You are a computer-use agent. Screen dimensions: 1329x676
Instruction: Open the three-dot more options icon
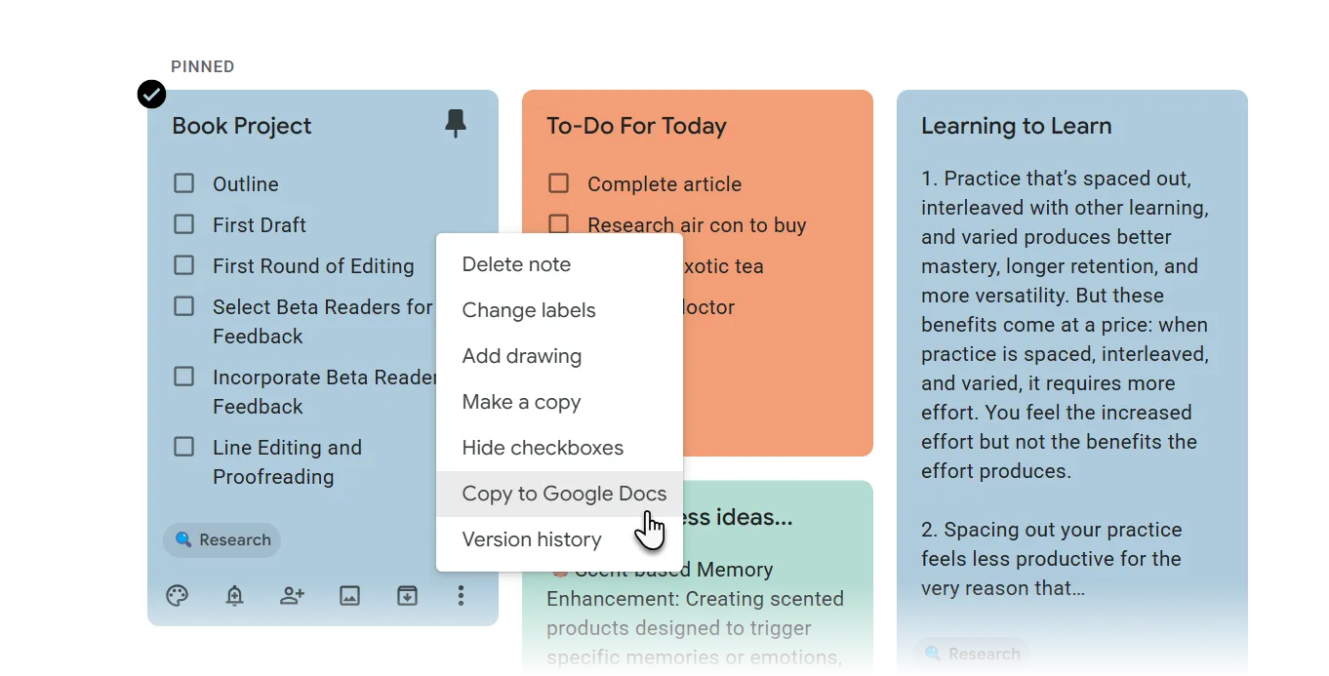tap(461, 595)
